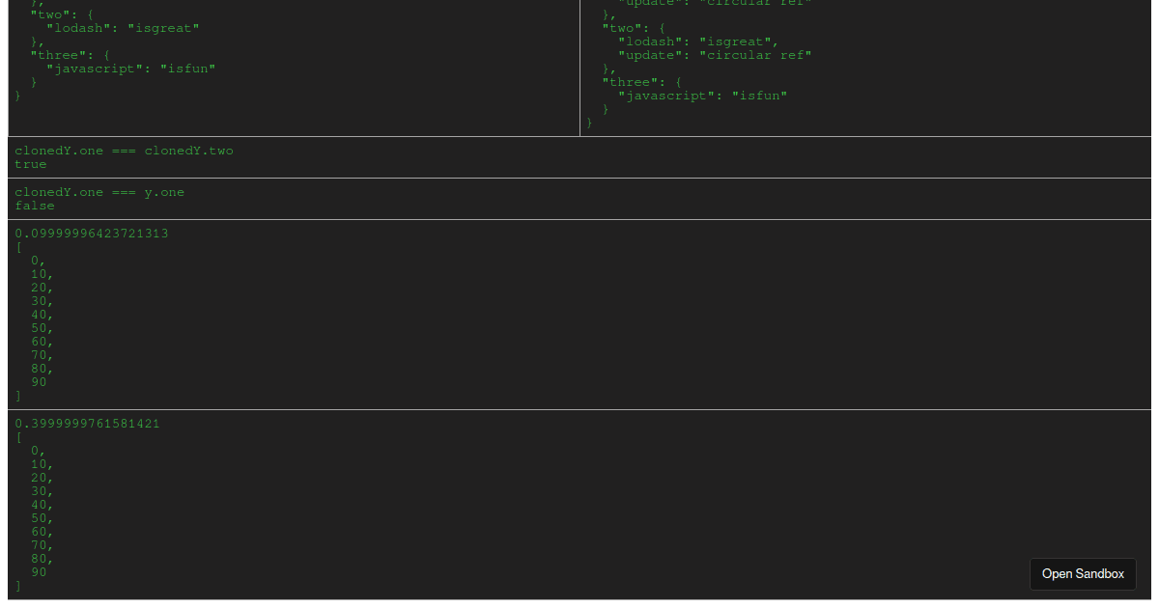Click the true result text

pyautogui.click(x=30, y=164)
